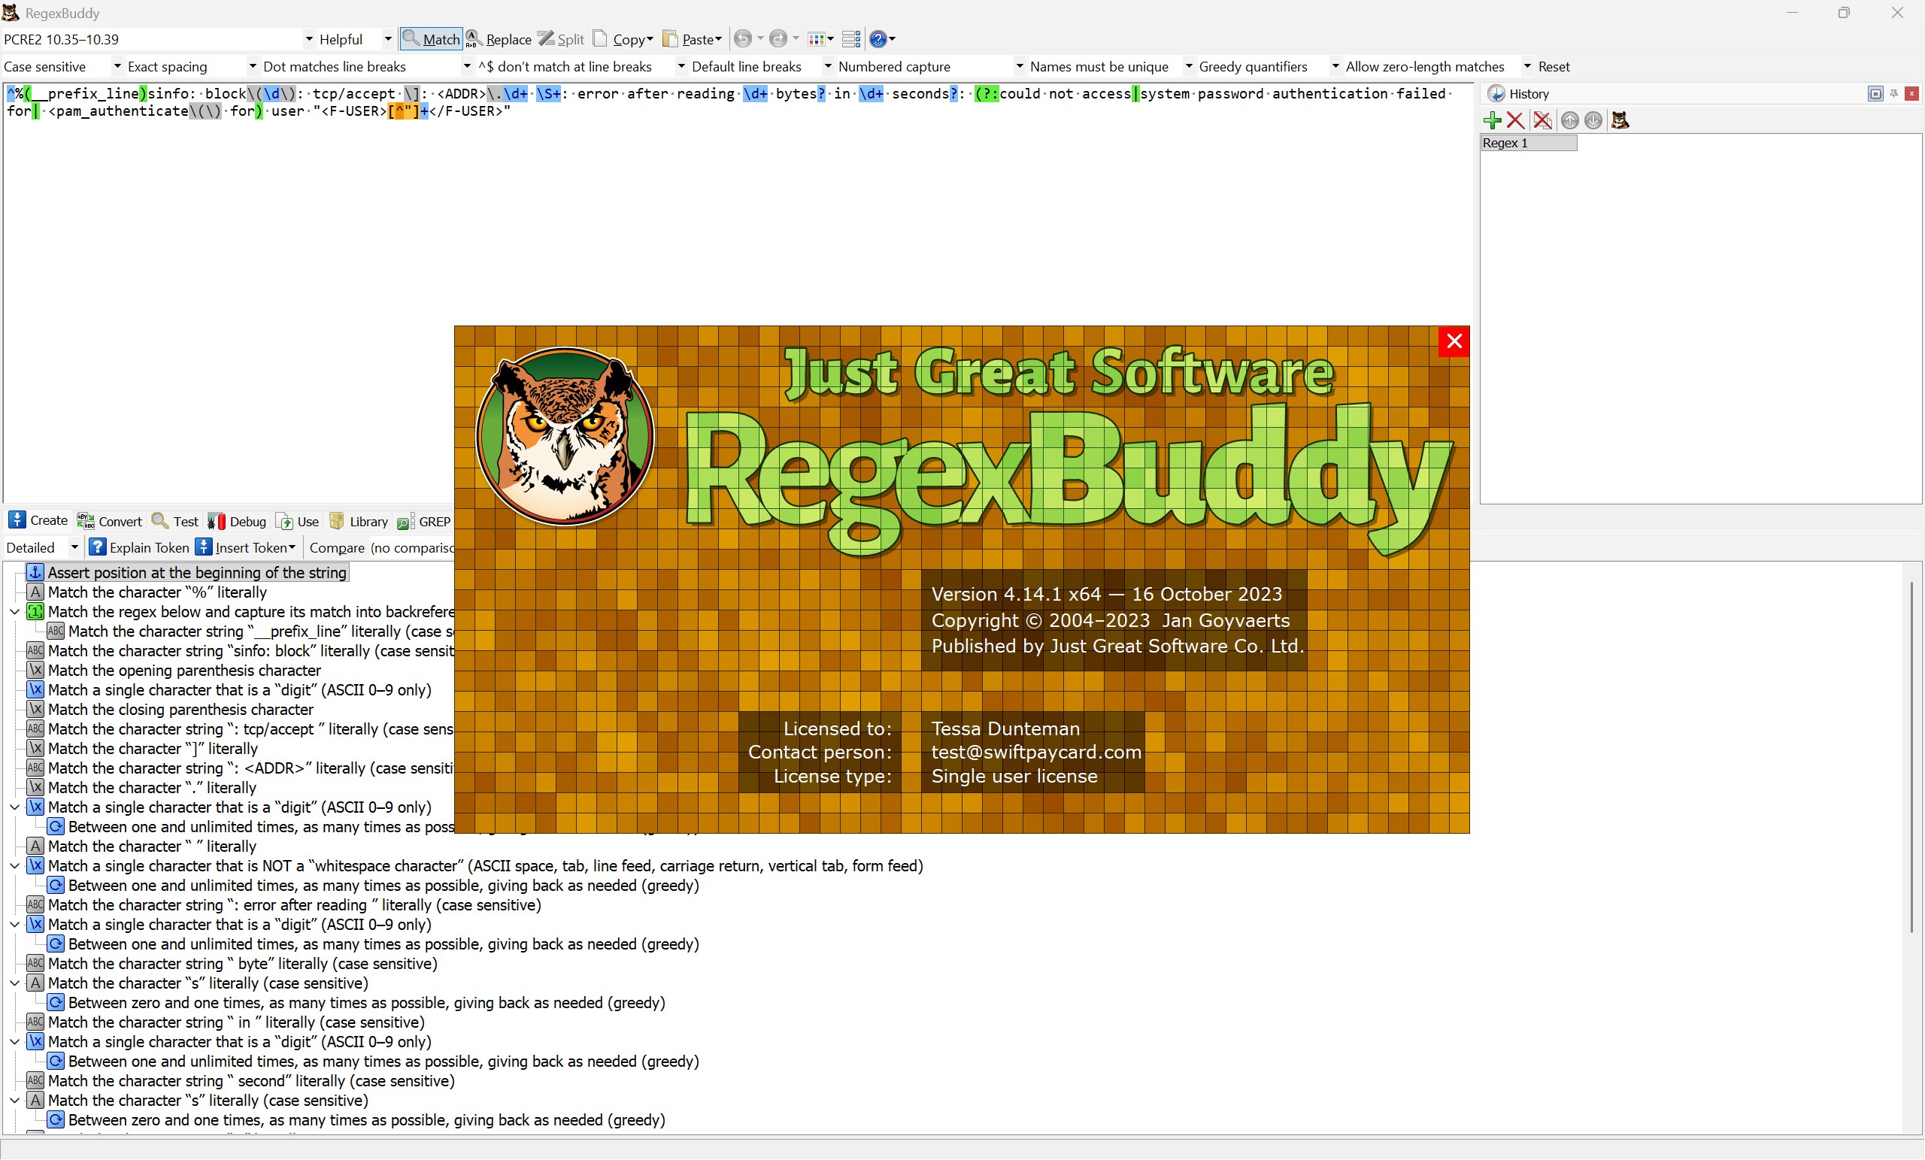
Task: Click the green plus add regex icon
Action: coord(1492,120)
